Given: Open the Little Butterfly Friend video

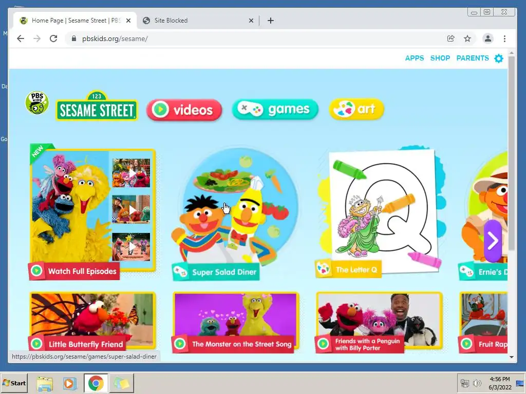Looking at the screenshot, I should click(x=92, y=321).
